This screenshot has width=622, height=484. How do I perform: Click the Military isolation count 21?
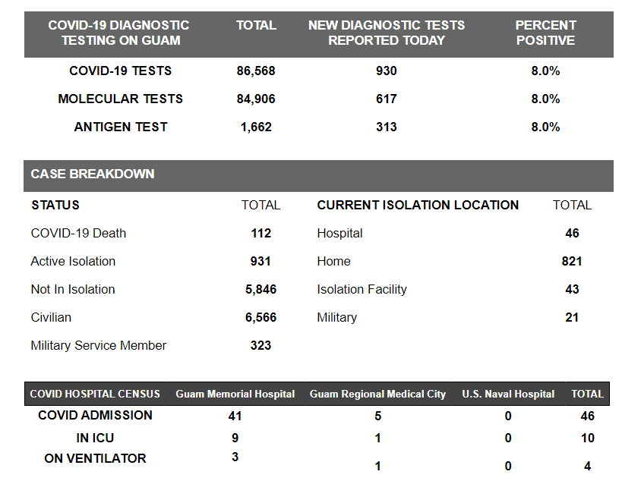click(x=572, y=318)
